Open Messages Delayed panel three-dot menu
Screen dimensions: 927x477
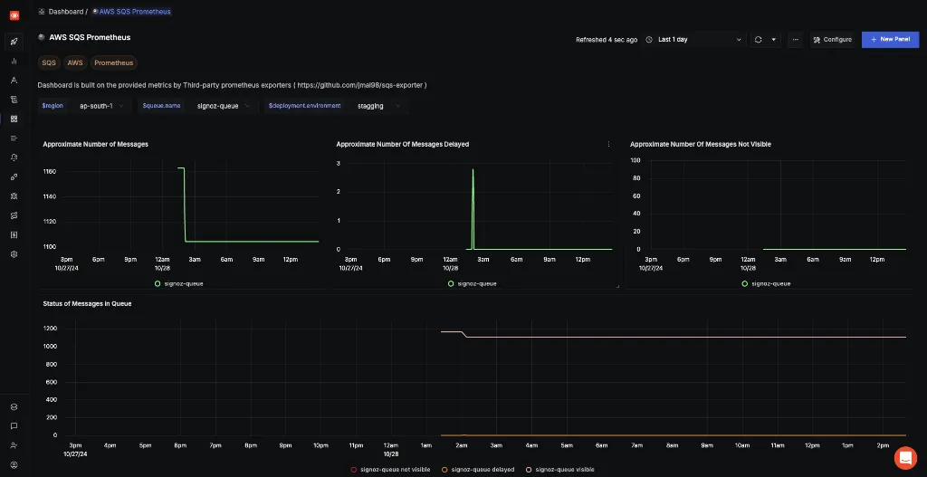coord(608,144)
